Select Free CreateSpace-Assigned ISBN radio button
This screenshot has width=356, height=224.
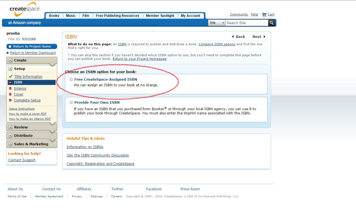pyautogui.click(x=71, y=80)
